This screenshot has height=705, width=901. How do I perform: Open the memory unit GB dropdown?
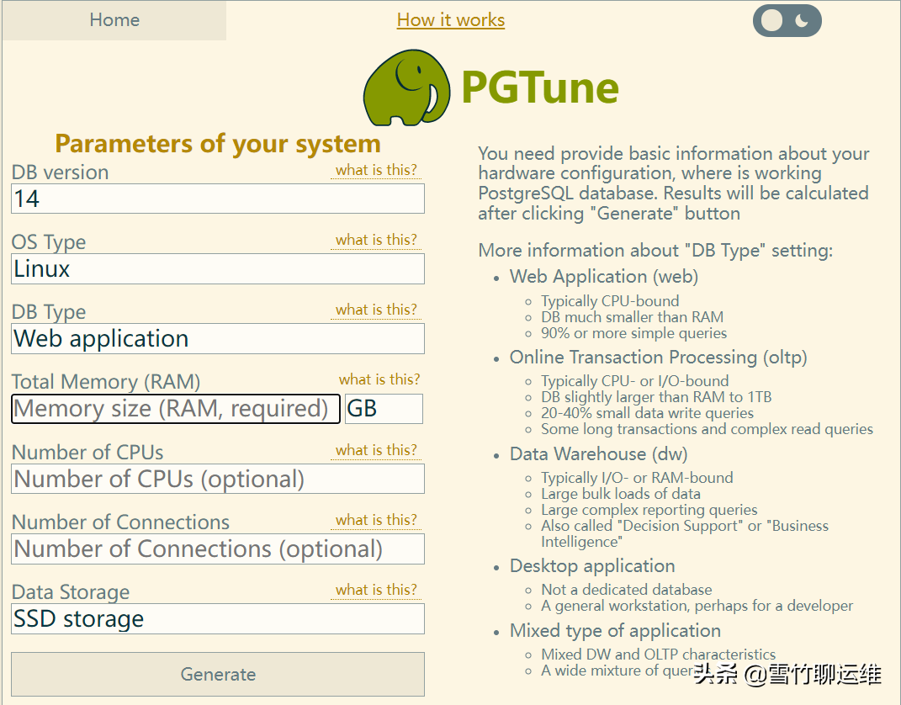coord(384,409)
